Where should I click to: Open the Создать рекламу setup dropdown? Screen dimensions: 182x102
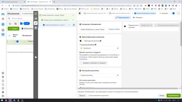coord(100,75)
